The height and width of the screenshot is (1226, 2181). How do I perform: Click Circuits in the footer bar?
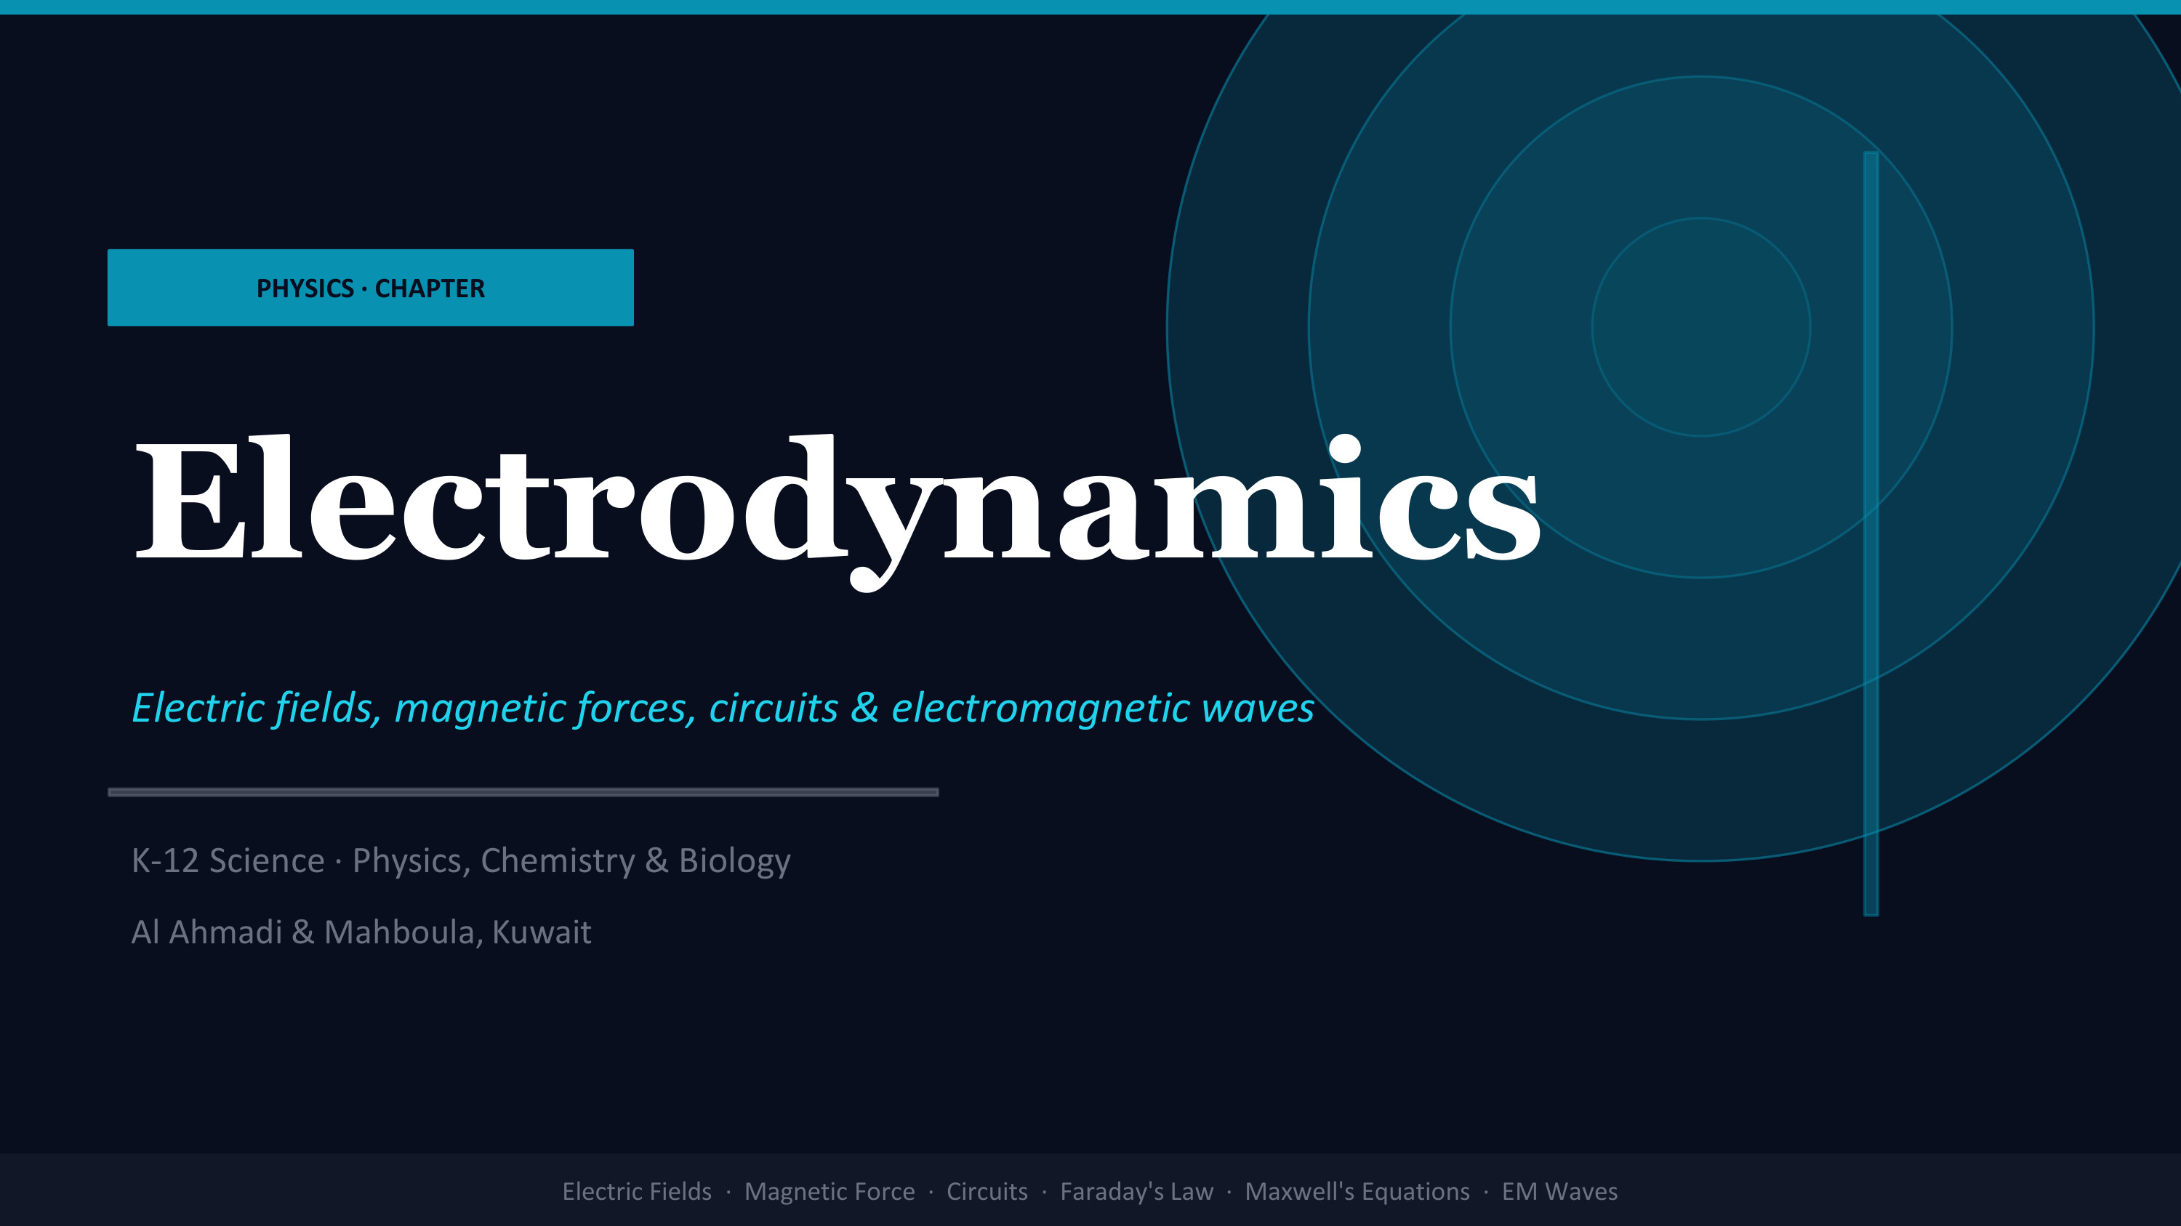click(987, 1191)
